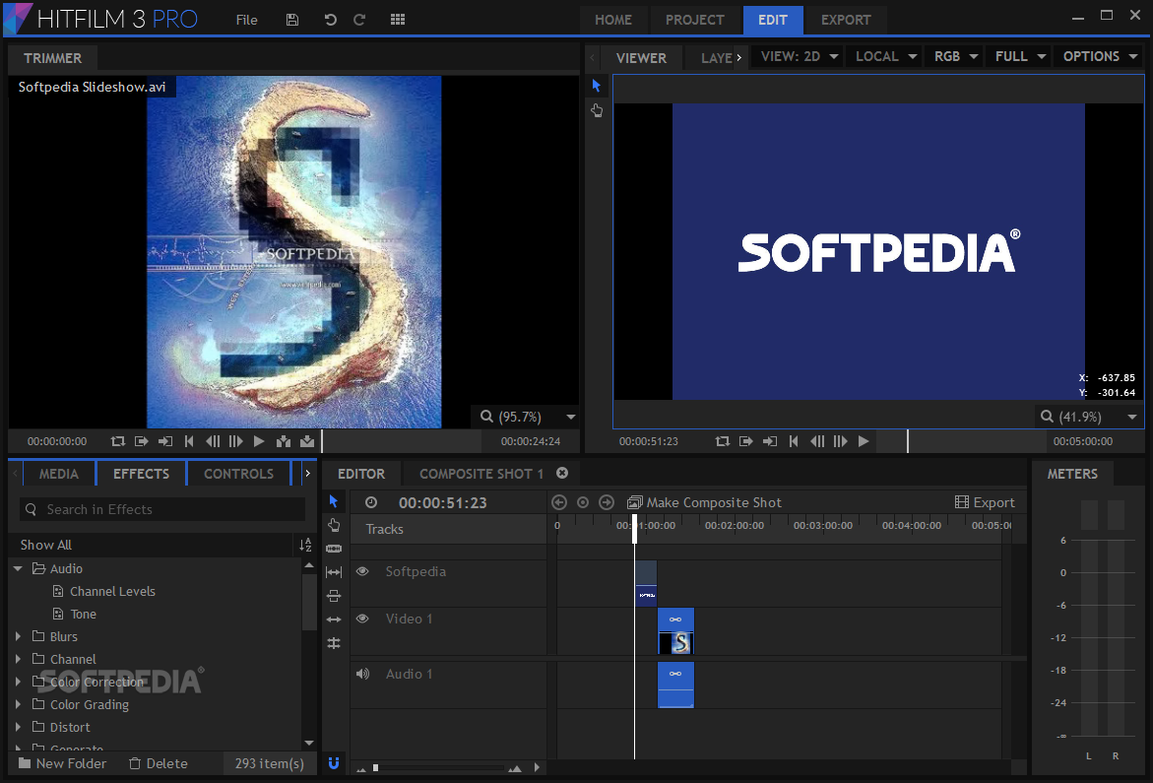Go to next keyframe with the right arrow
The height and width of the screenshot is (783, 1153).
pos(607,502)
